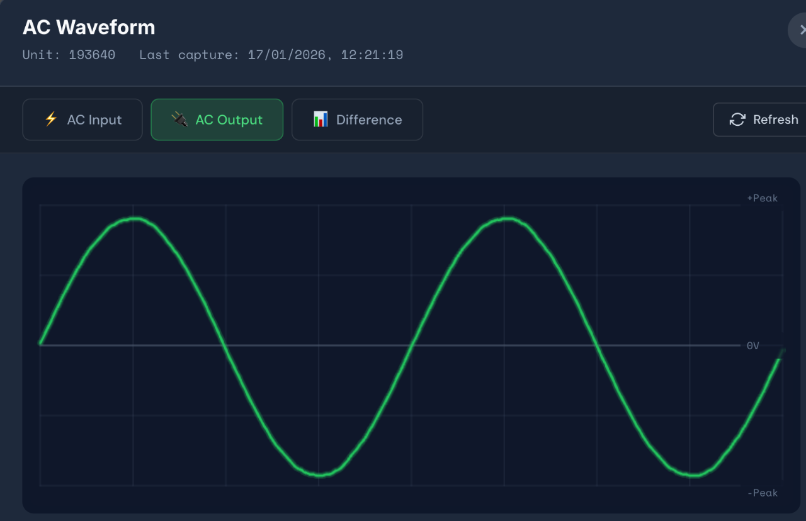The height and width of the screenshot is (521, 806).
Task: Switch to the AC Input tab
Action: (x=82, y=120)
